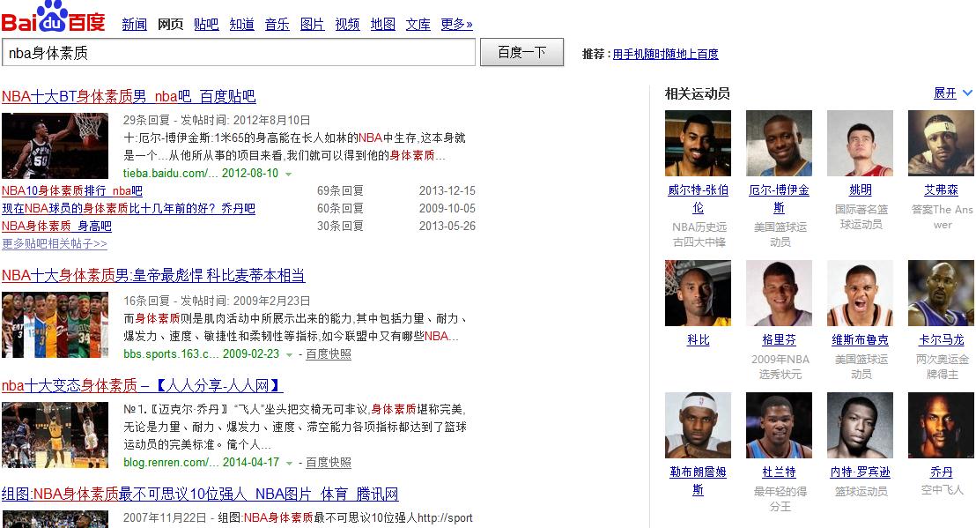Expand the 更多» menu
Image resolution: width=976 pixels, height=528 pixels.
coord(456,25)
